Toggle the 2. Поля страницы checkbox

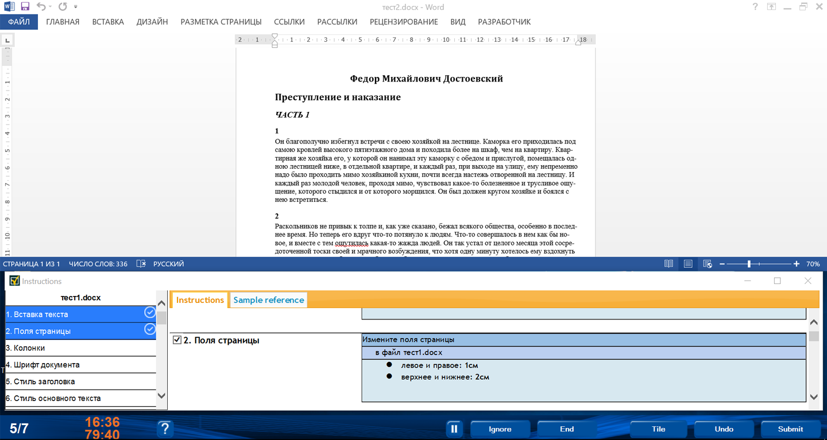click(177, 340)
